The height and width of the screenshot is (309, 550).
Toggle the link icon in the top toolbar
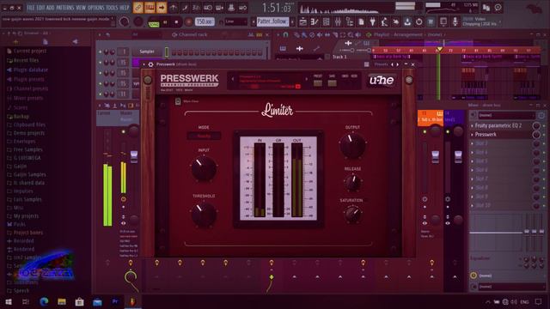click(138, 8)
